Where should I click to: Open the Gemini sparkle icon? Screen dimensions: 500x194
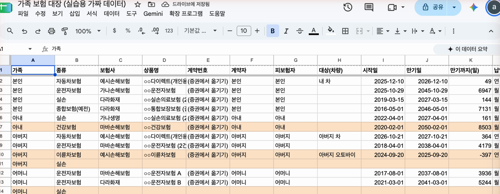point(473,7)
